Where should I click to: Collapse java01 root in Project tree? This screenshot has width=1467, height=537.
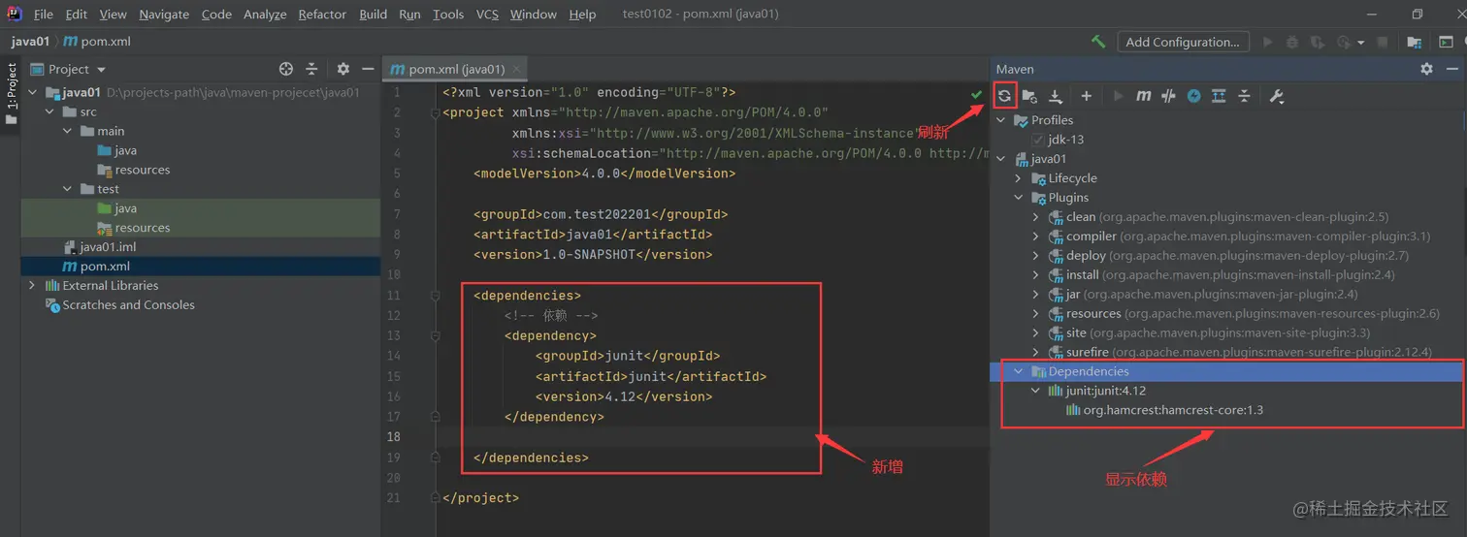pos(32,93)
